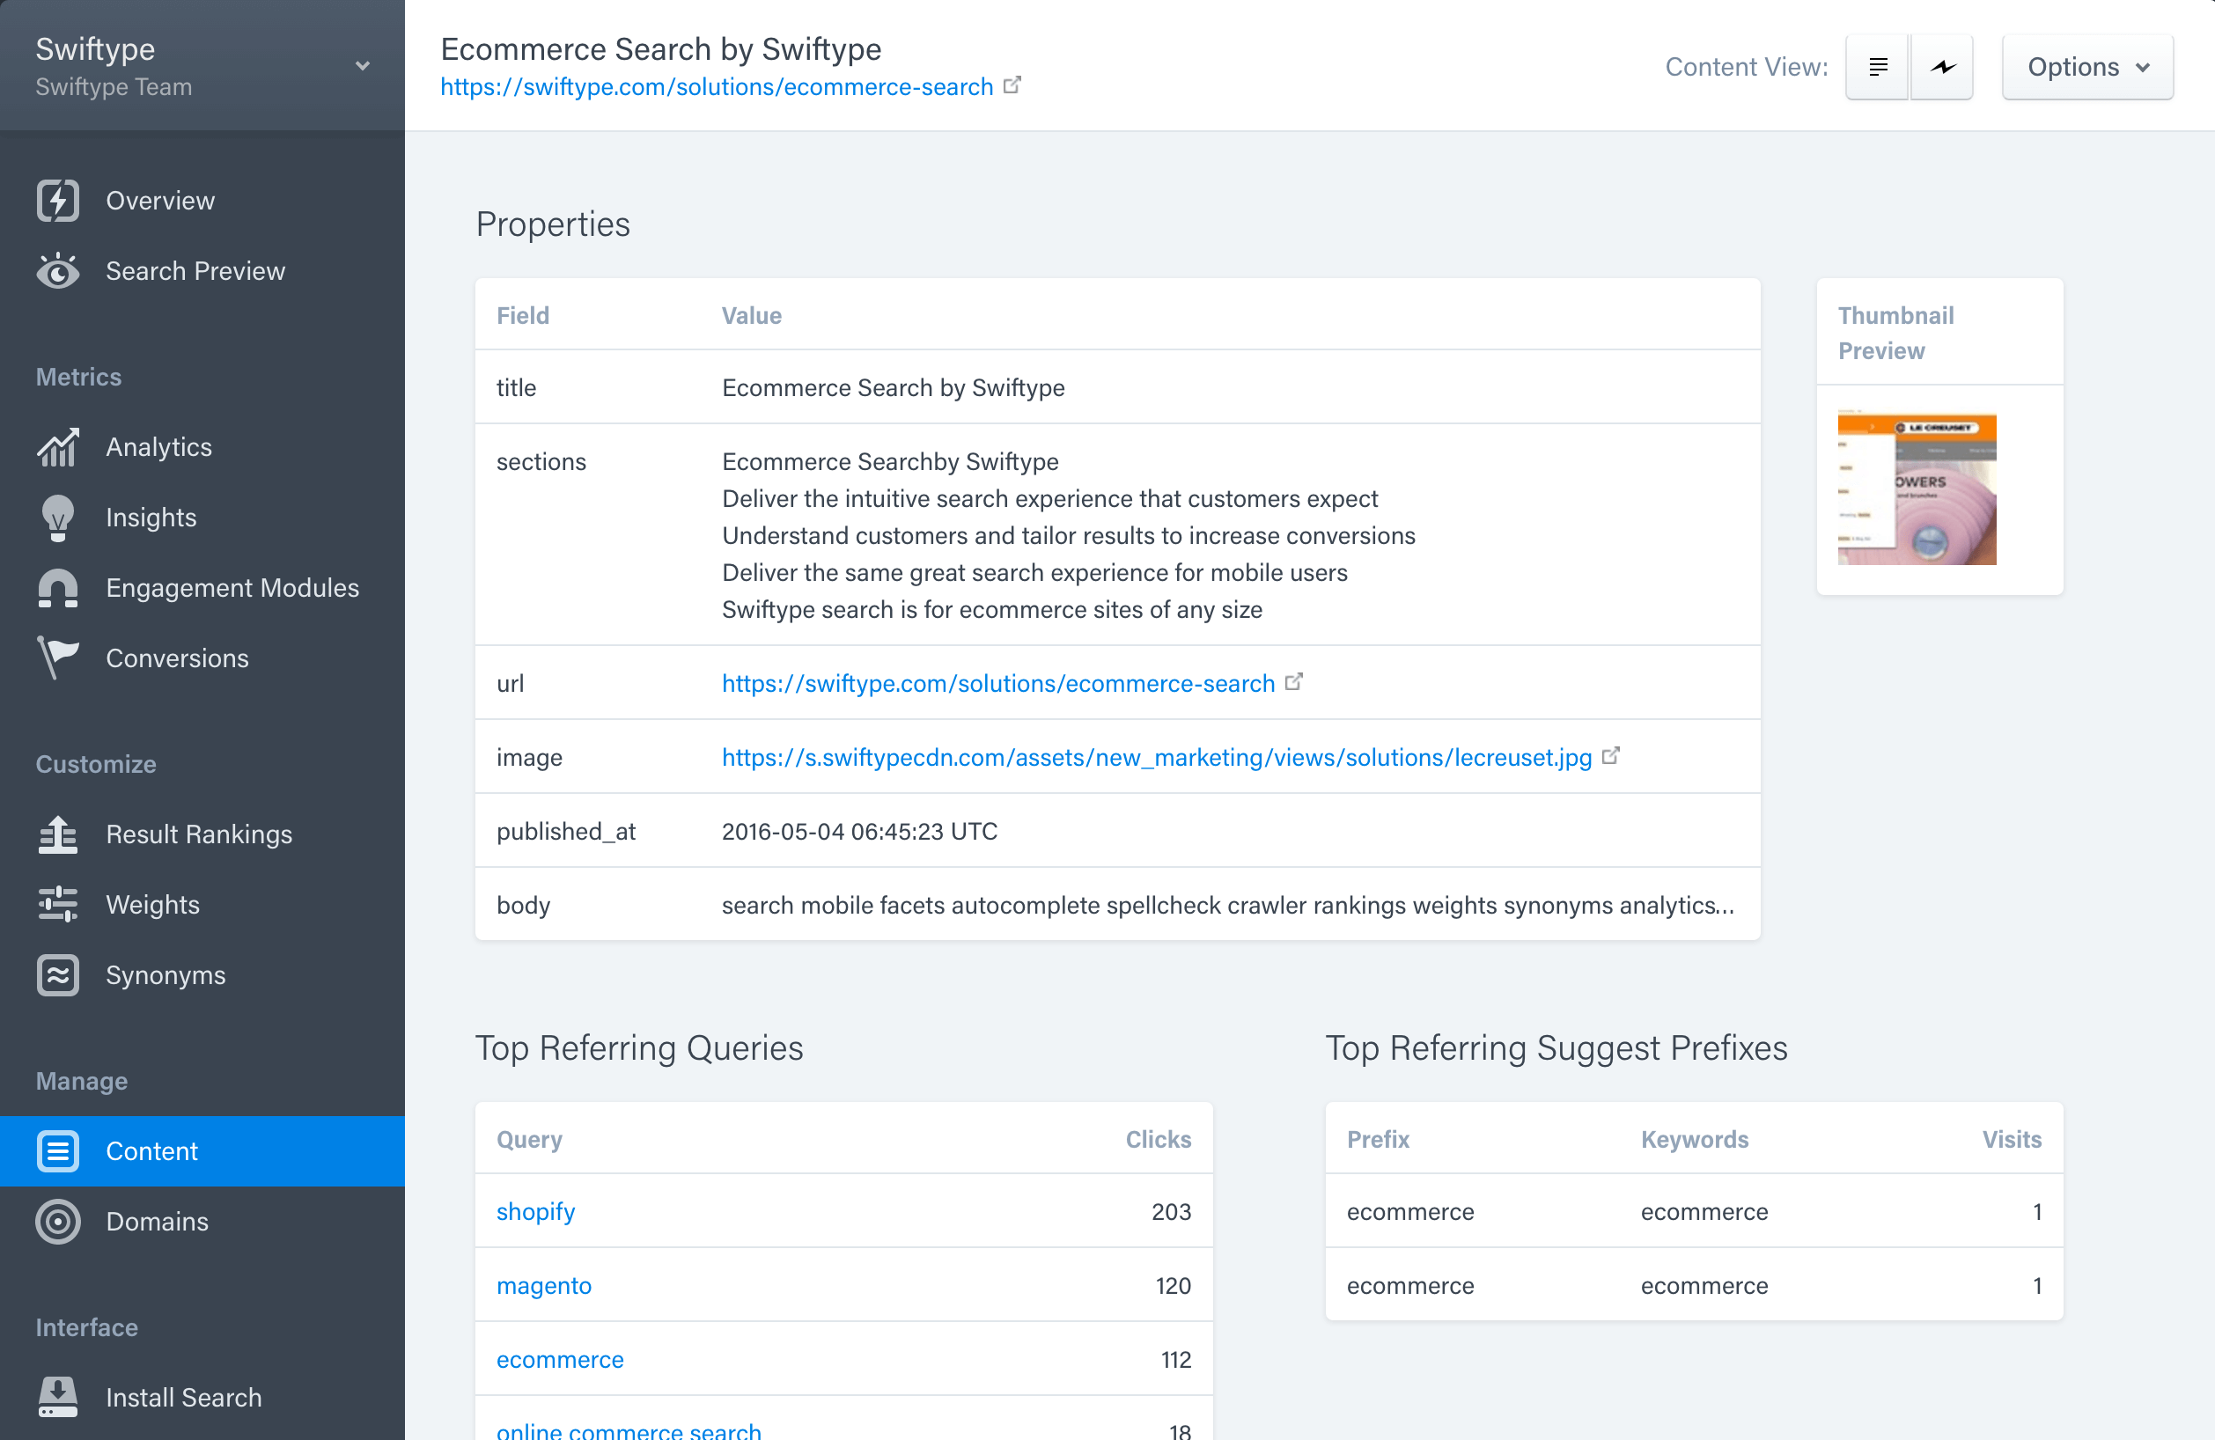
Task: Click the Domains target icon
Action: (x=58, y=1222)
